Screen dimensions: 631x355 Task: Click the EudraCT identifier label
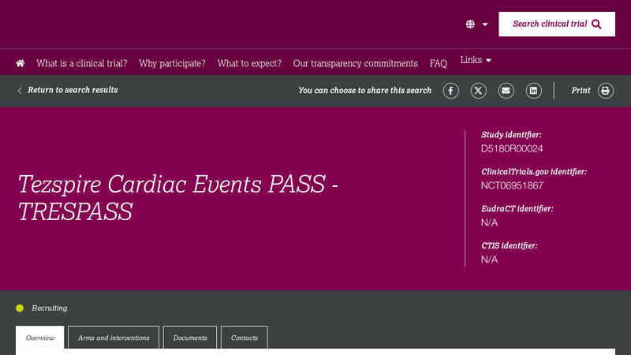tap(517, 208)
